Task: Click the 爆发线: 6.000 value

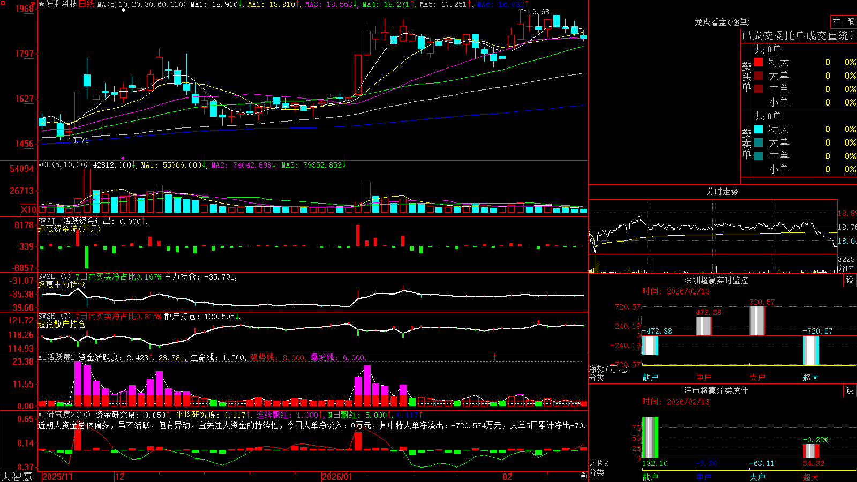Action: [338, 358]
